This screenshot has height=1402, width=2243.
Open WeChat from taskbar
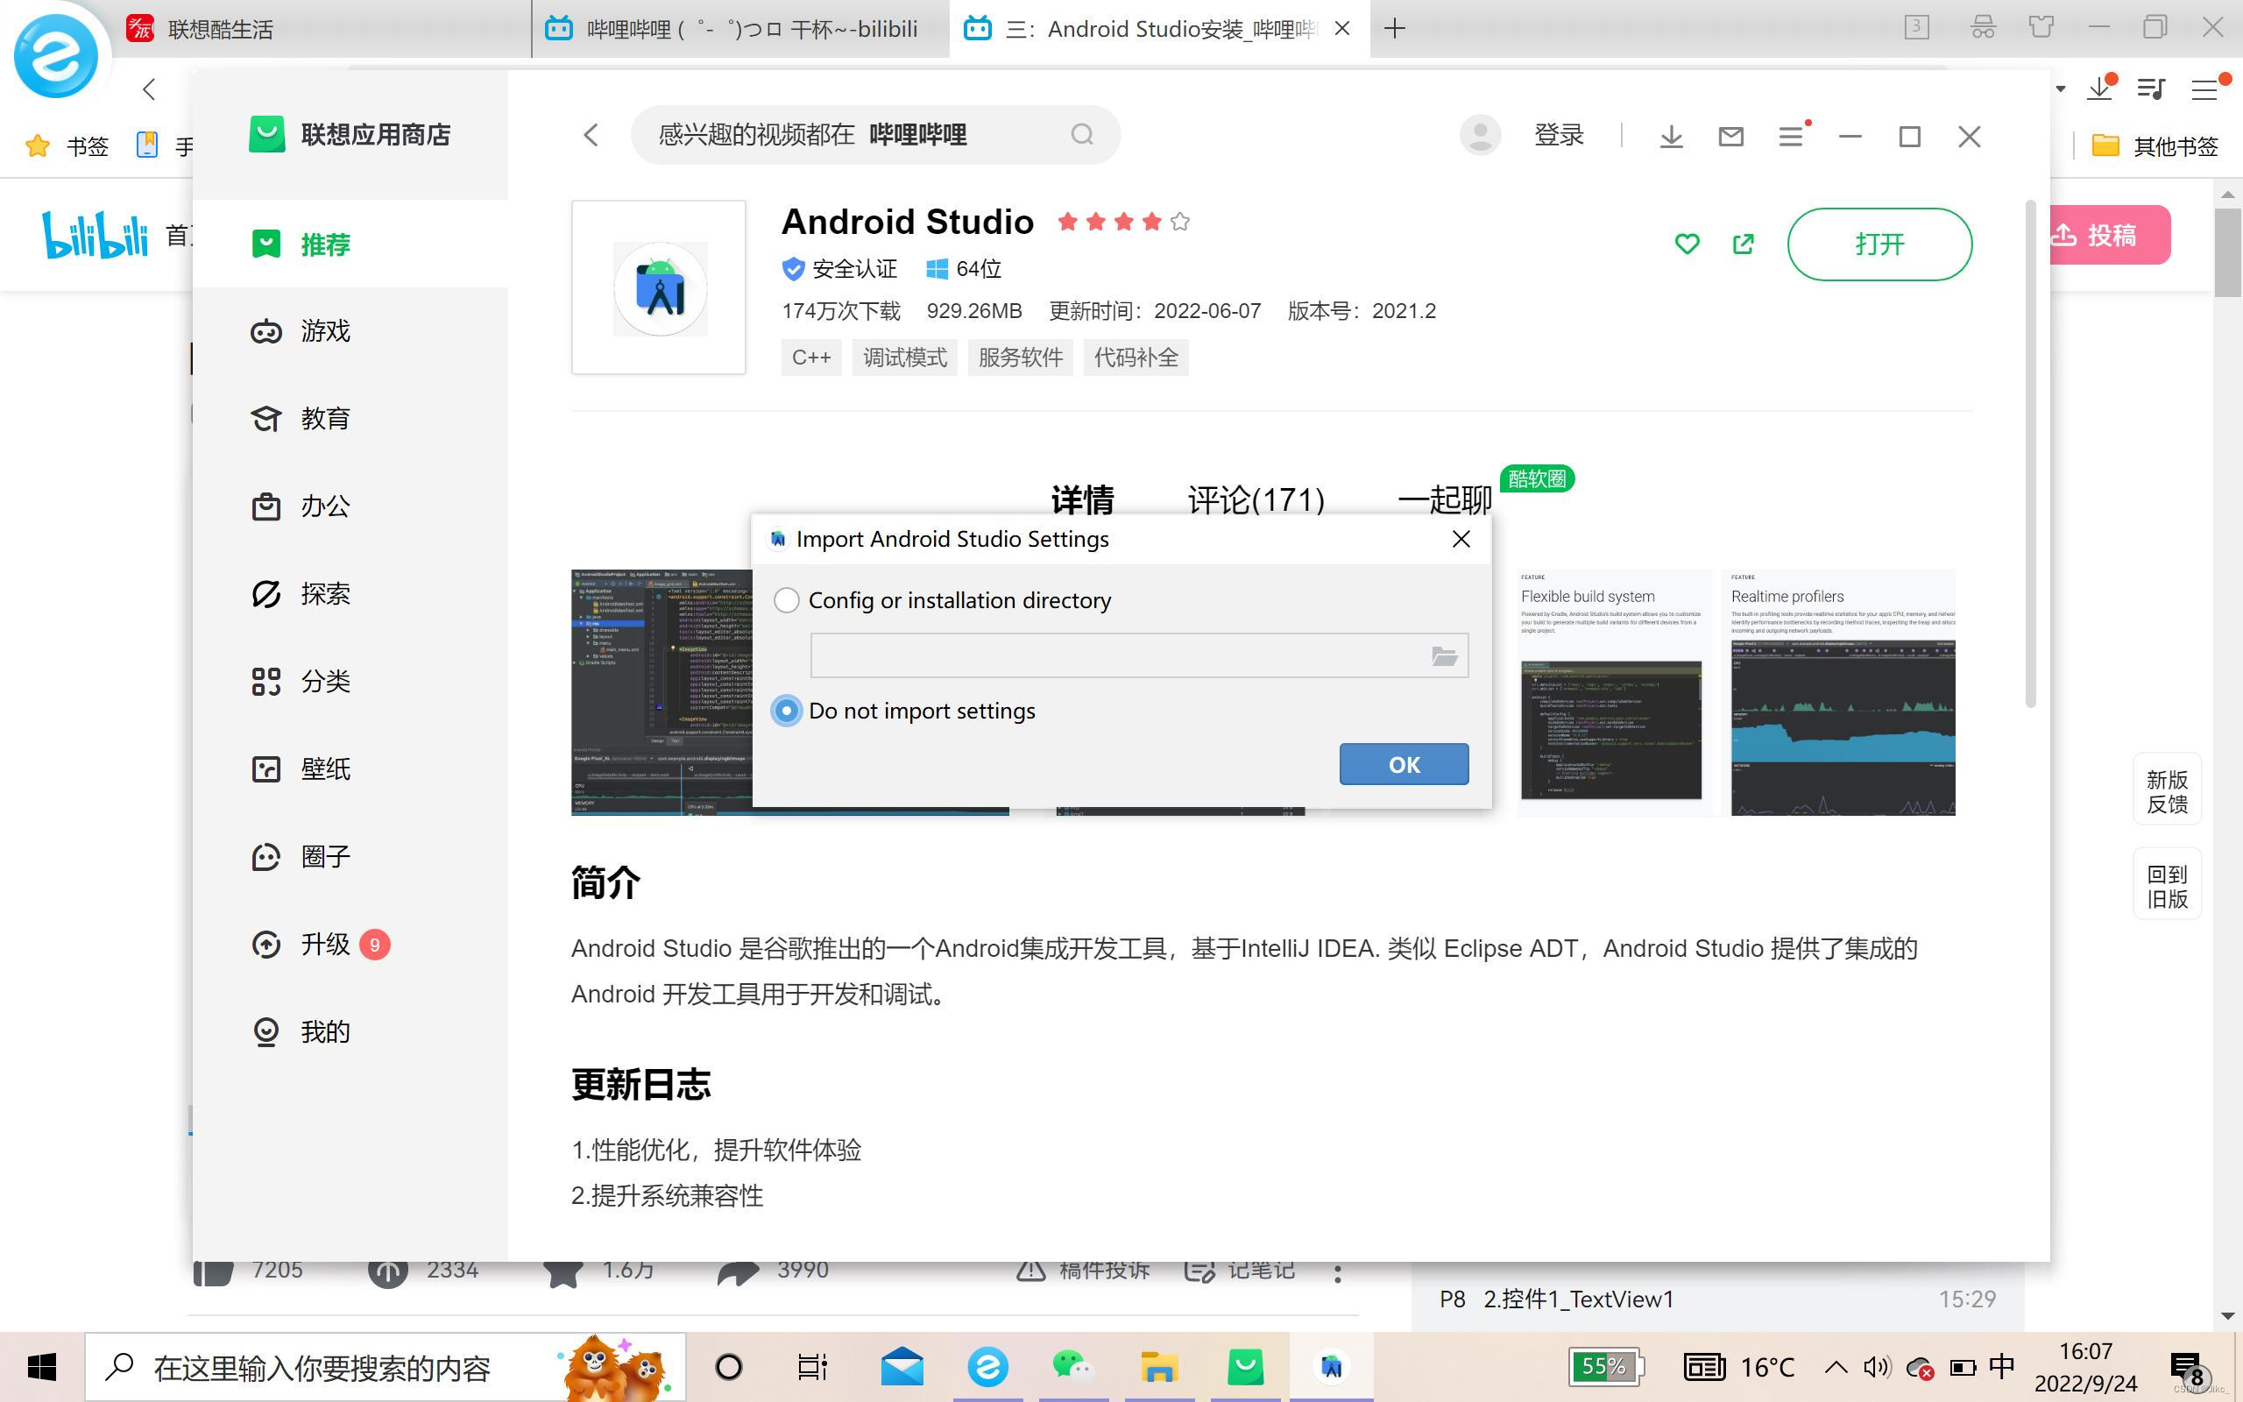coord(1072,1367)
